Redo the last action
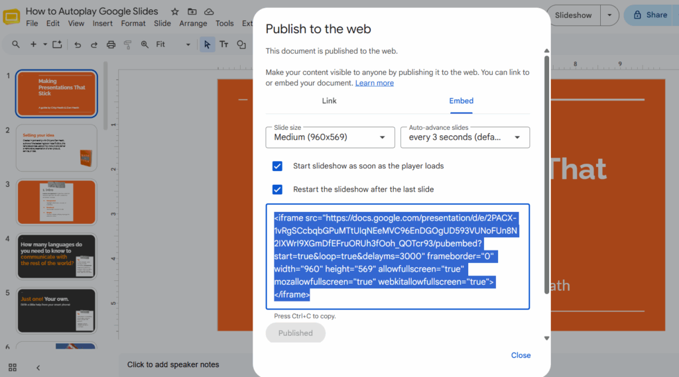 [94, 44]
